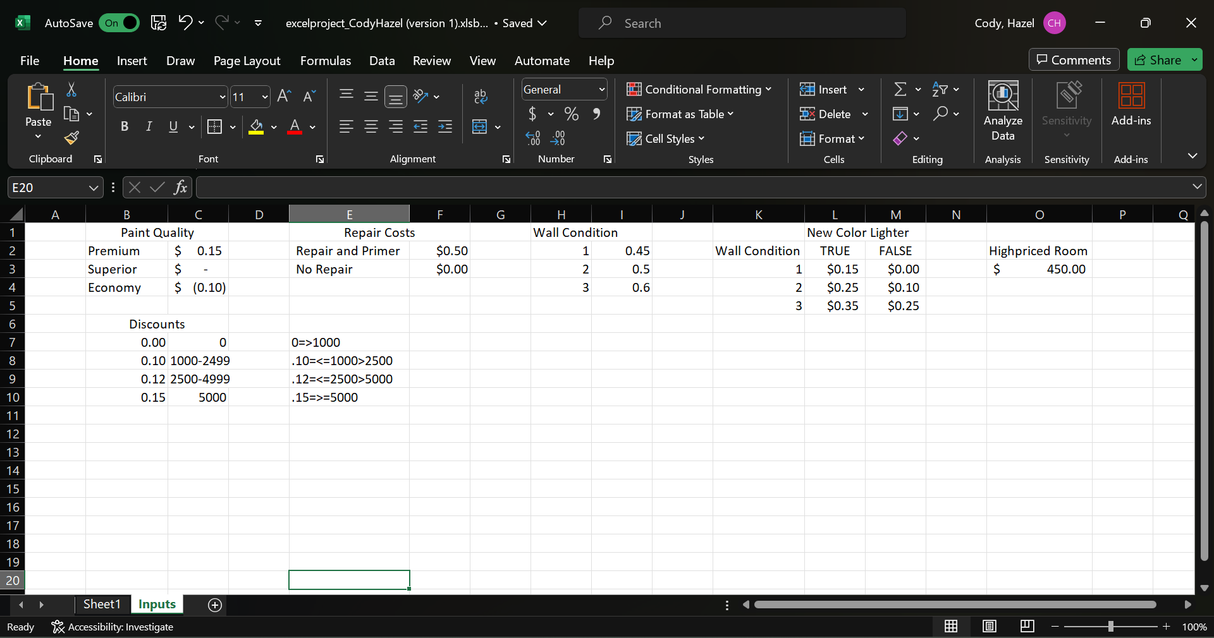
Task: Open the Formulas ribbon tab
Action: [325, 61]
